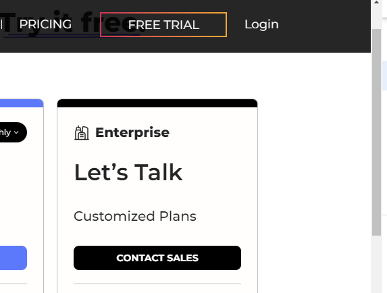The height and width of the screenshot is (293, 387).
Task: Open the PRICING navigation item
Action: [x=45, y=24]
